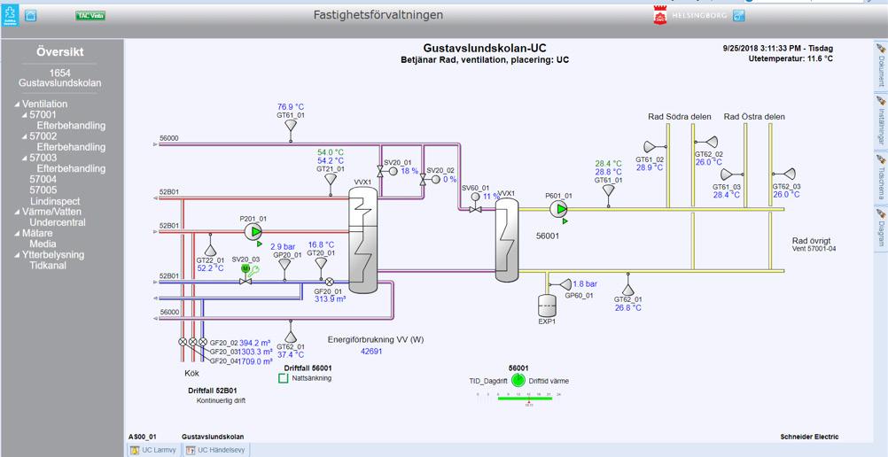Image resolution: width=888 pixels, height=457 pixels.
Task: Click the TAC Vista logo button
Action: coord(90,16)
